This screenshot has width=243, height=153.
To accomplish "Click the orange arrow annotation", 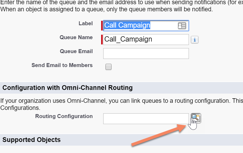I will [159, 135].
